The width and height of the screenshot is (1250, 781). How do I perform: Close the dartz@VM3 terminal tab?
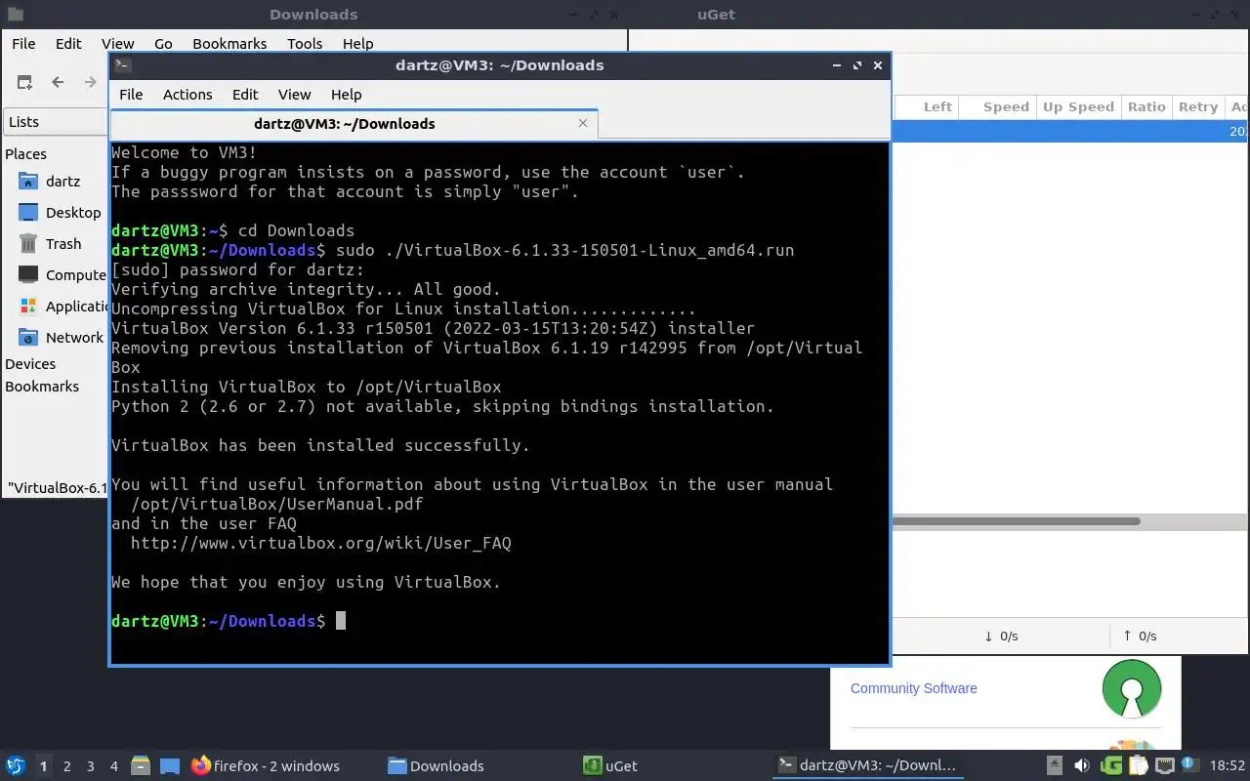(583, 123)
